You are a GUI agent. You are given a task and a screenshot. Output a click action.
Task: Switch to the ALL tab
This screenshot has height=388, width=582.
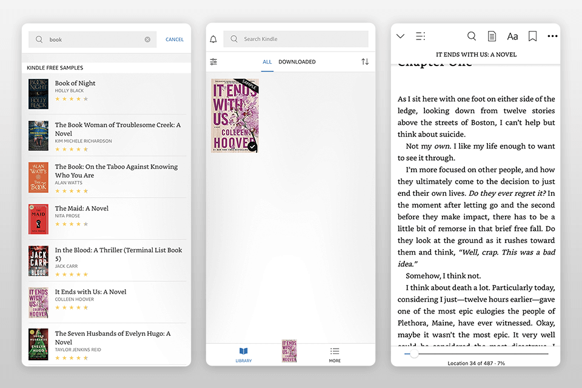(267, 62)
